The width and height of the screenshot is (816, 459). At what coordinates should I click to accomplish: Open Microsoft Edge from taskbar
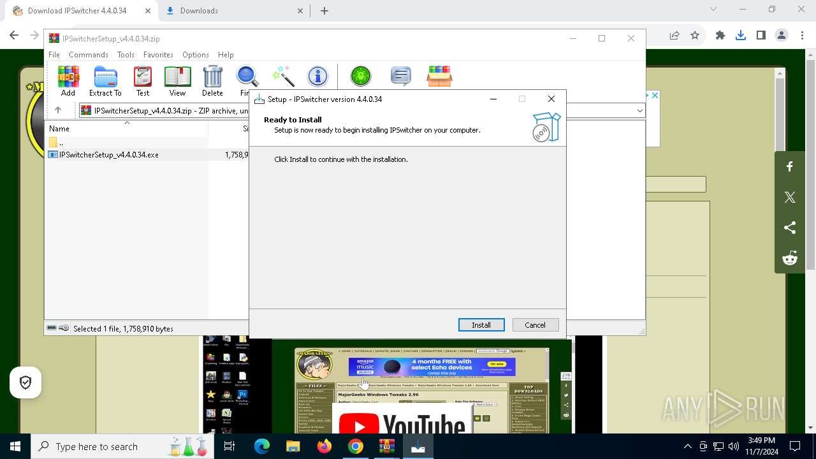pyautogui.click(x=262, y=446)
